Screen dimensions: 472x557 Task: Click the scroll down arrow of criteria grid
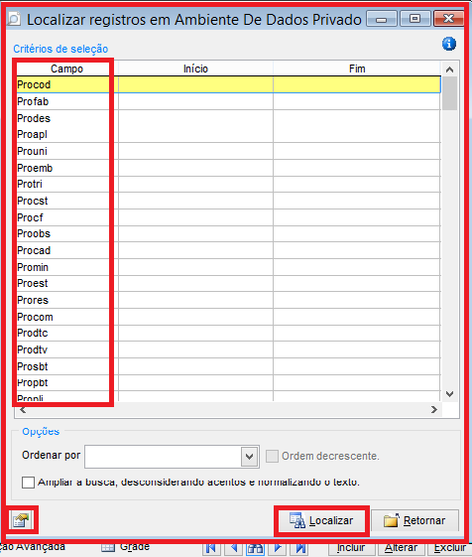click(x=449, y=393)
